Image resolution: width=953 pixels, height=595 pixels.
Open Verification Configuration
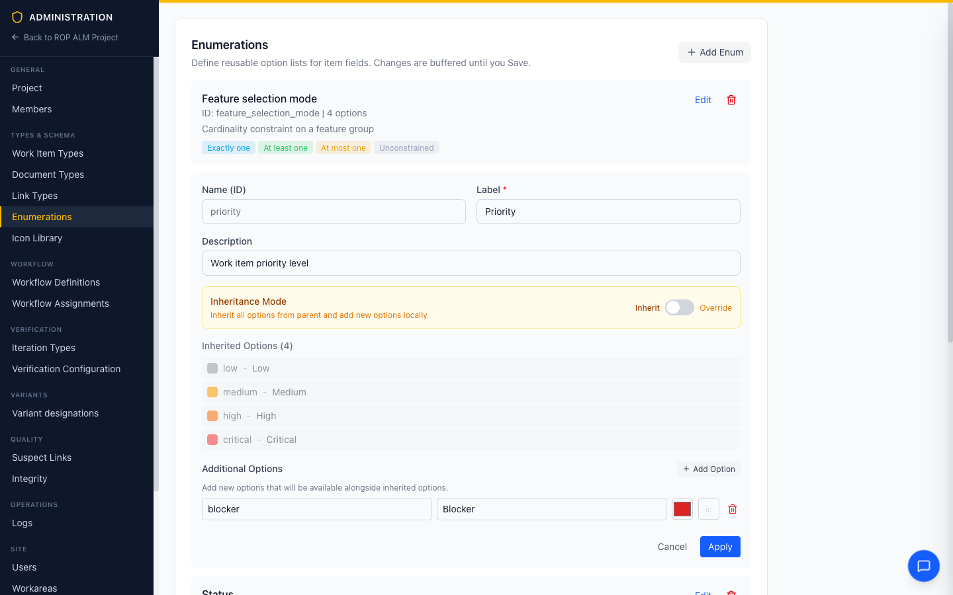(77, 369)
